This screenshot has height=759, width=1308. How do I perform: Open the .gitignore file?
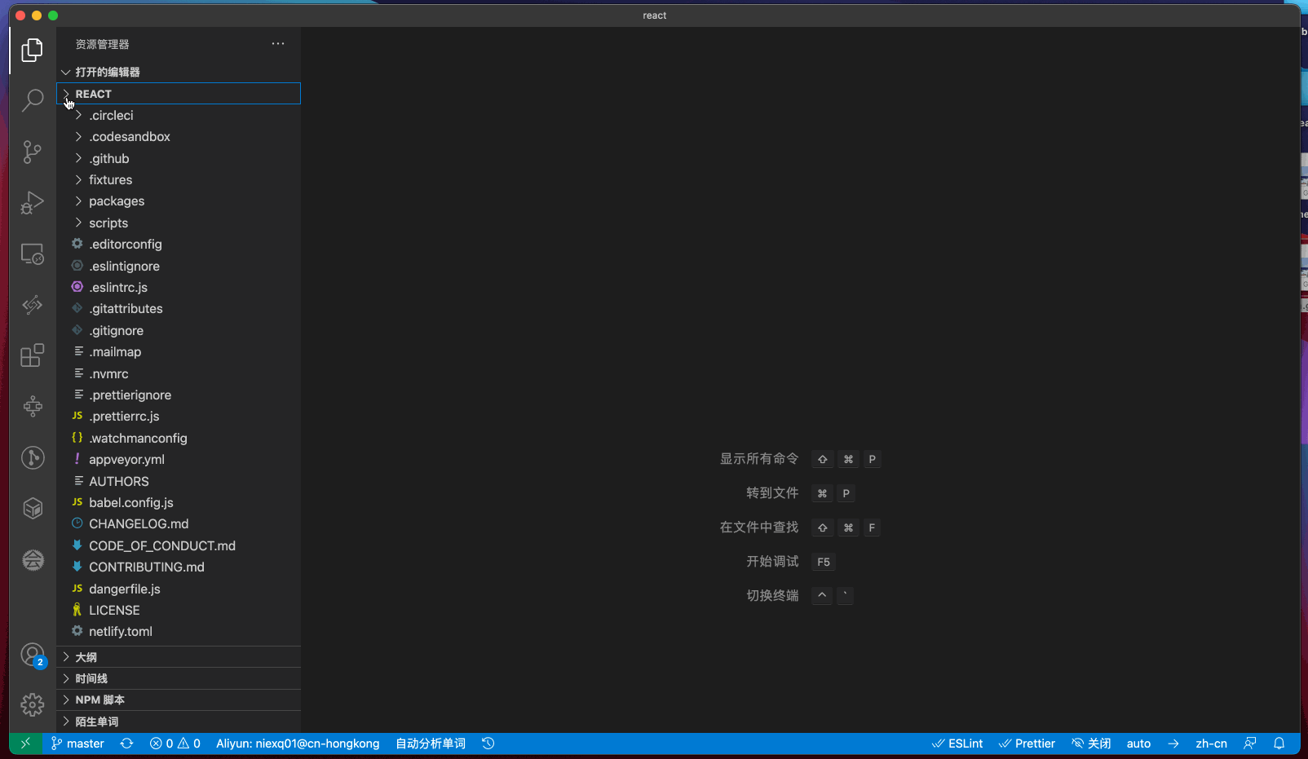(x=179, y=330)
